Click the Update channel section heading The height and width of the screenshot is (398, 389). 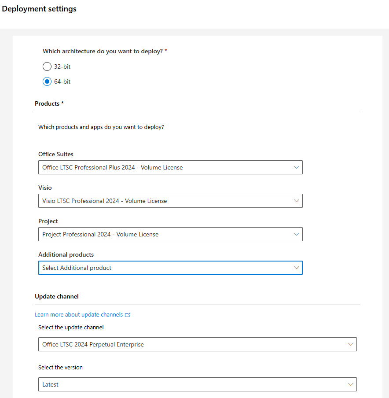57,296
